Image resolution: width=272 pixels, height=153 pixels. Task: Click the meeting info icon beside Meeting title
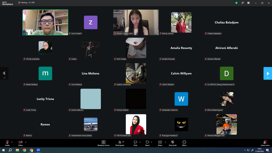click(19, 3)
